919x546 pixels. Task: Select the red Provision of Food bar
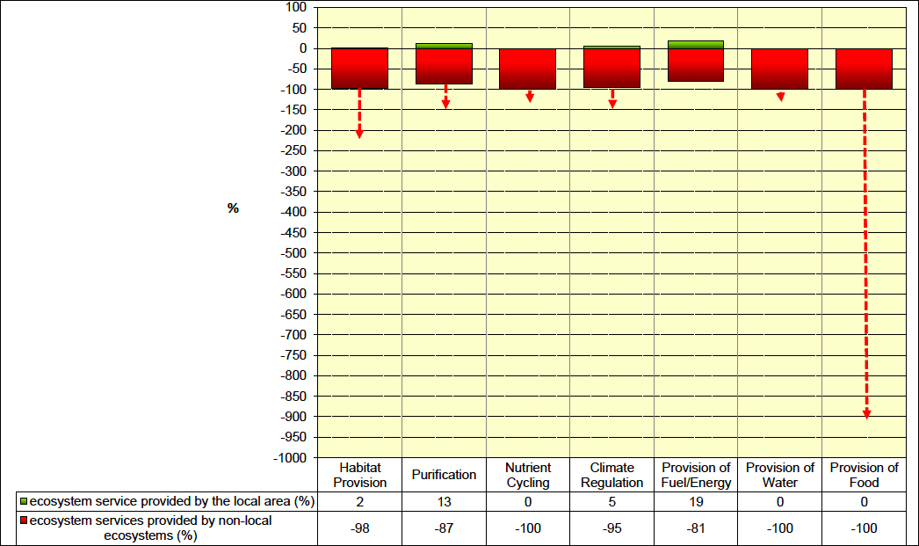tap(864, 69)
